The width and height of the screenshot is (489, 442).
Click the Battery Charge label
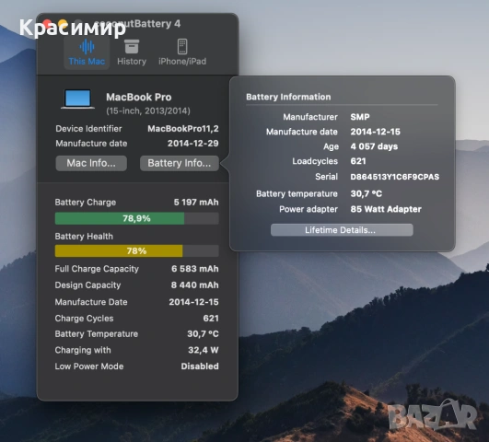coord(86,203)
